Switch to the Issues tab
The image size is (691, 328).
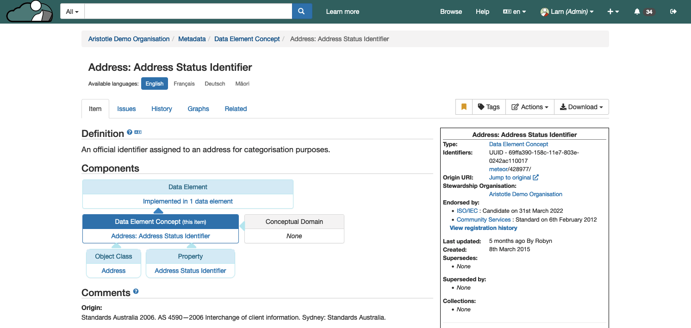coord(126,109)
